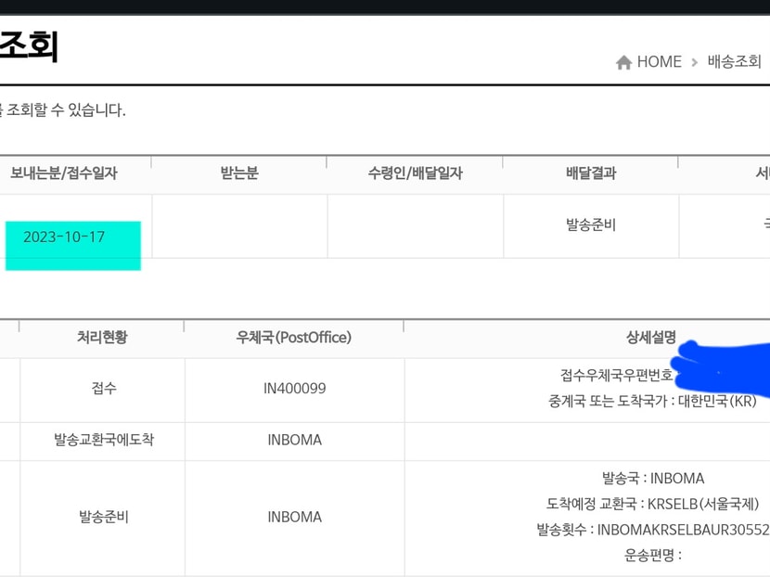Select the 접수 processing status row
This screenshot has height=577, width=770.
(x=103, y=389)
